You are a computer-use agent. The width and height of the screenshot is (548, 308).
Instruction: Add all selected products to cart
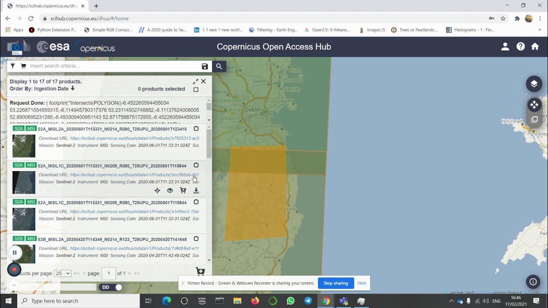click(200, 272)
